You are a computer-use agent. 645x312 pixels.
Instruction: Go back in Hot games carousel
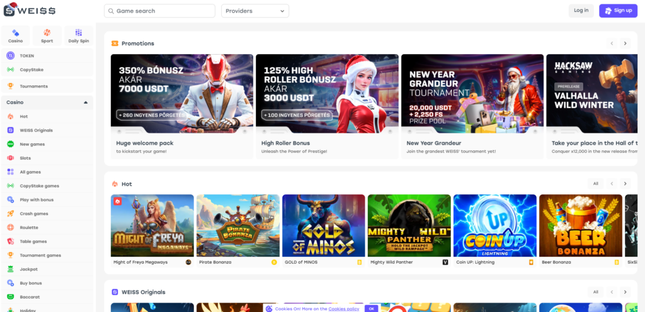click(612, 184)
